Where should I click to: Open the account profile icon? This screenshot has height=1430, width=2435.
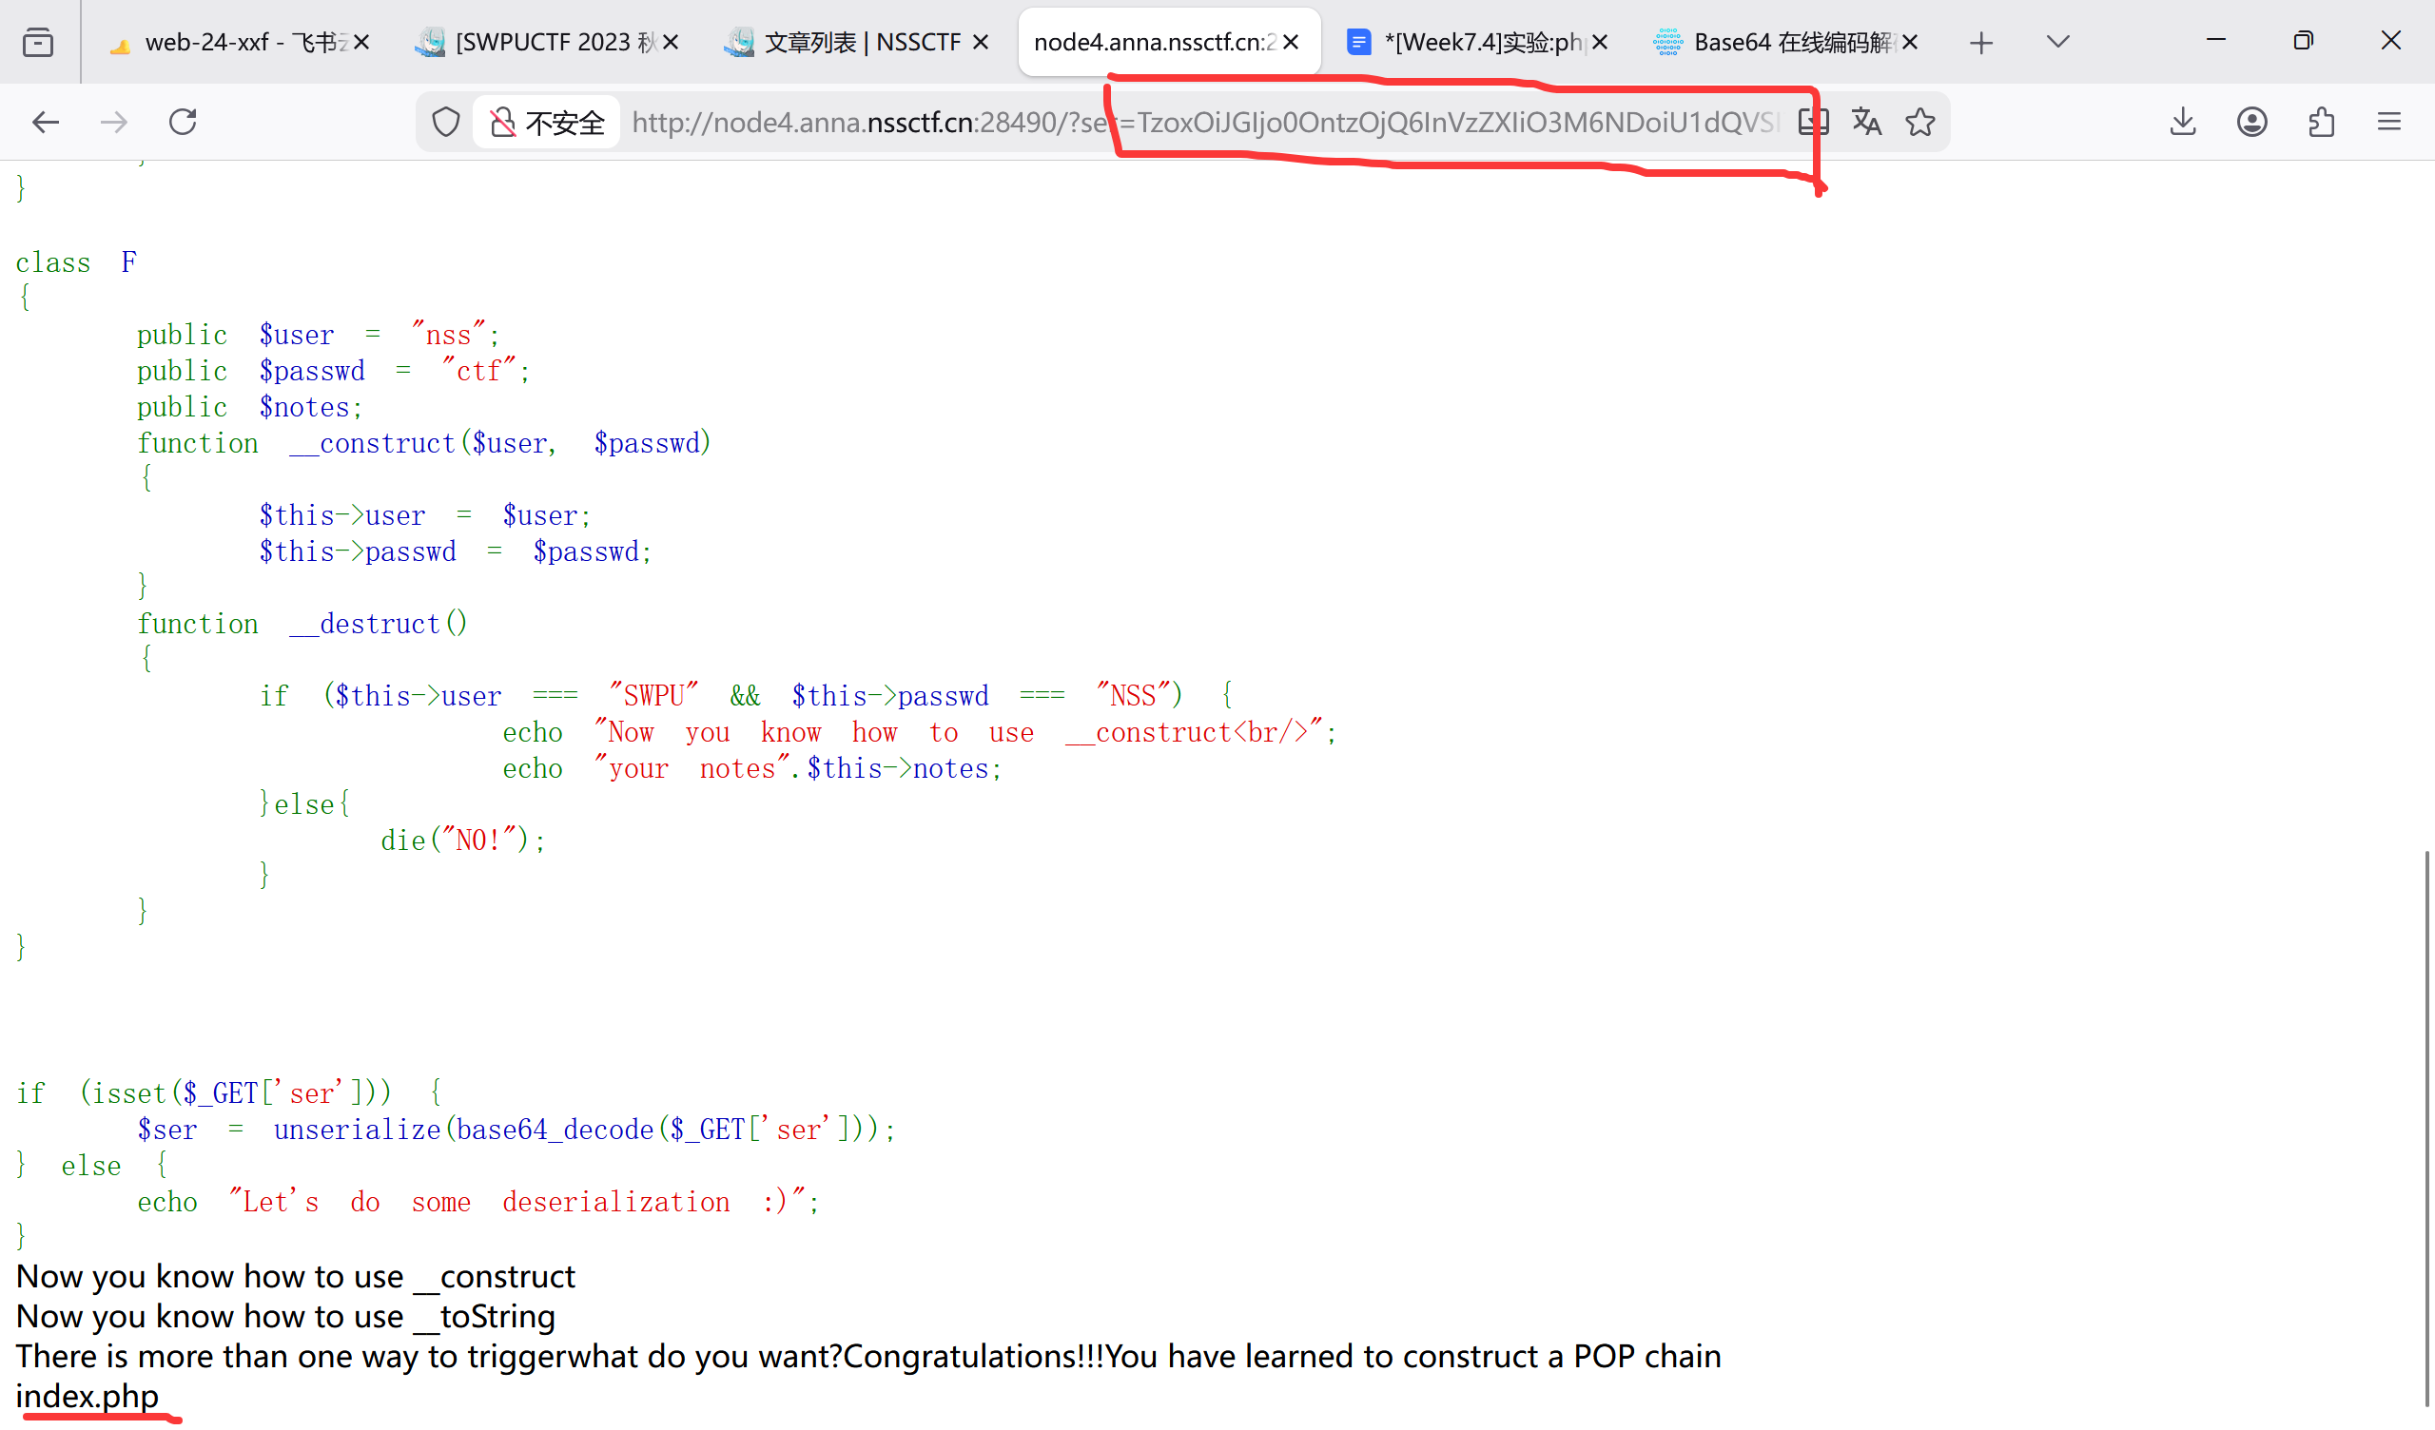click(2251, 123)
